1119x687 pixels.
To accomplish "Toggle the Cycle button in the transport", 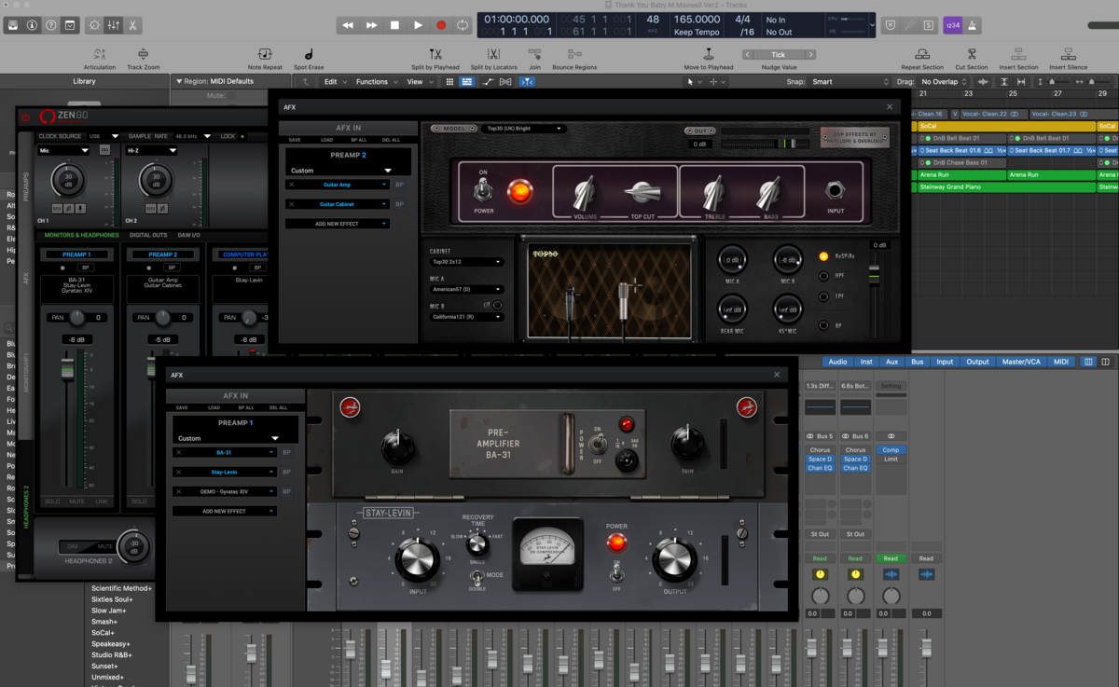I will click(x=463, y=25).
